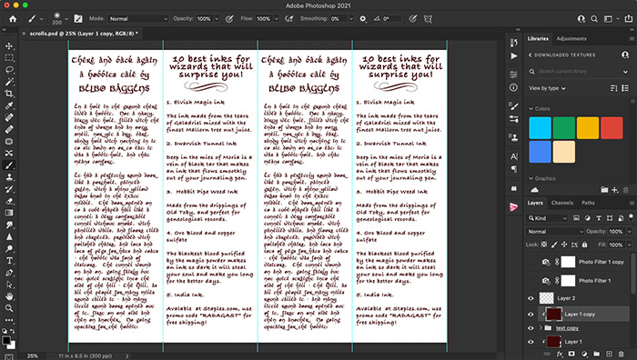Pick the cyan library color swatch

(540, 128)
